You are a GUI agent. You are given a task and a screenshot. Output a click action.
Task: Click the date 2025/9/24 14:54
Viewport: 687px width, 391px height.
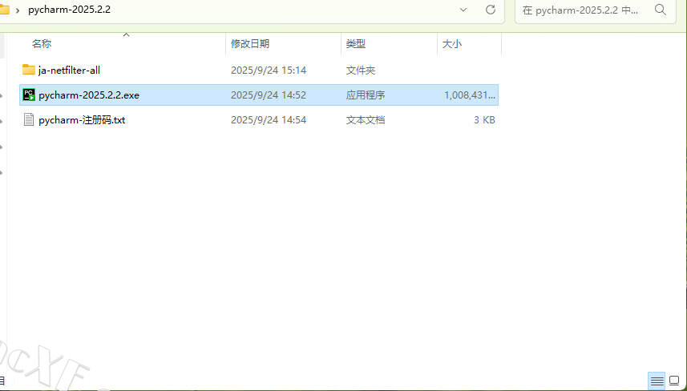coord(269,120)
